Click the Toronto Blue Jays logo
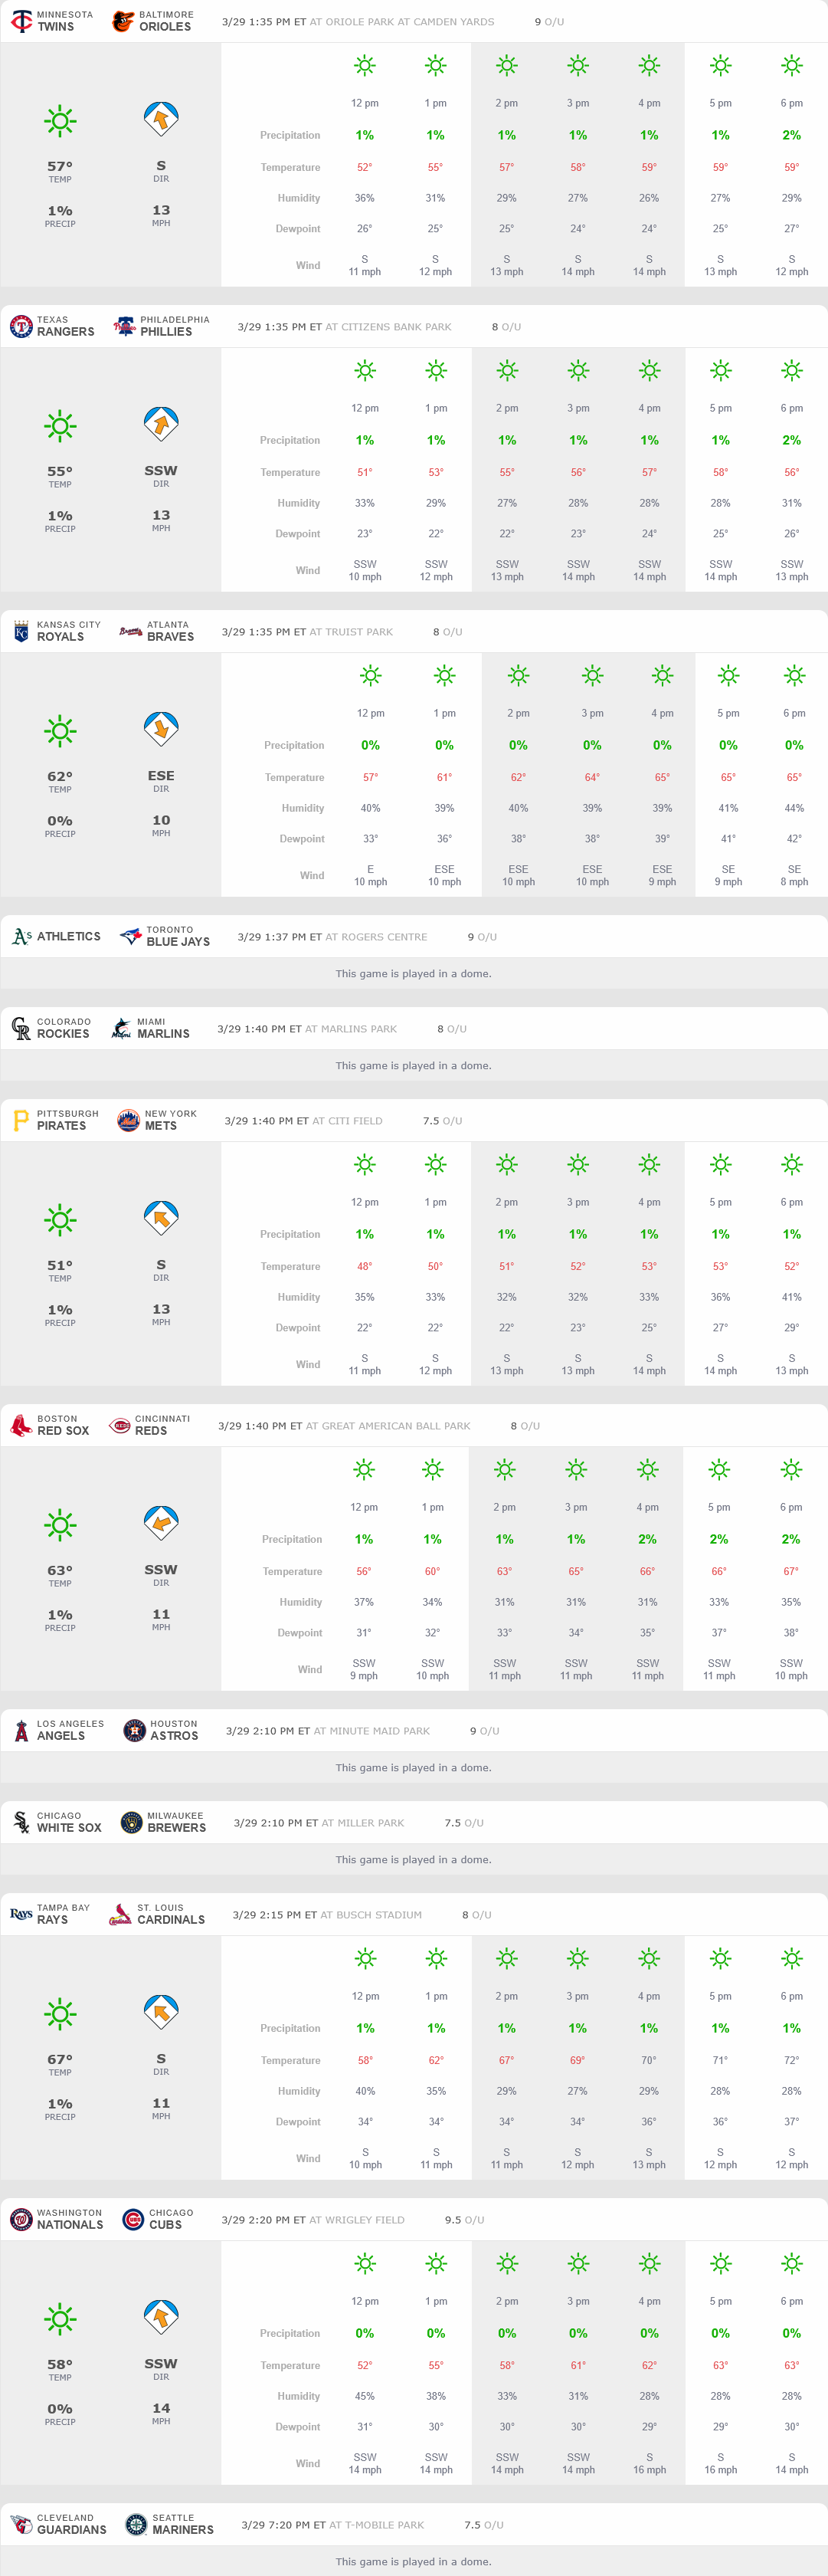Screen dimensions: 828x2576 point(130,936)
